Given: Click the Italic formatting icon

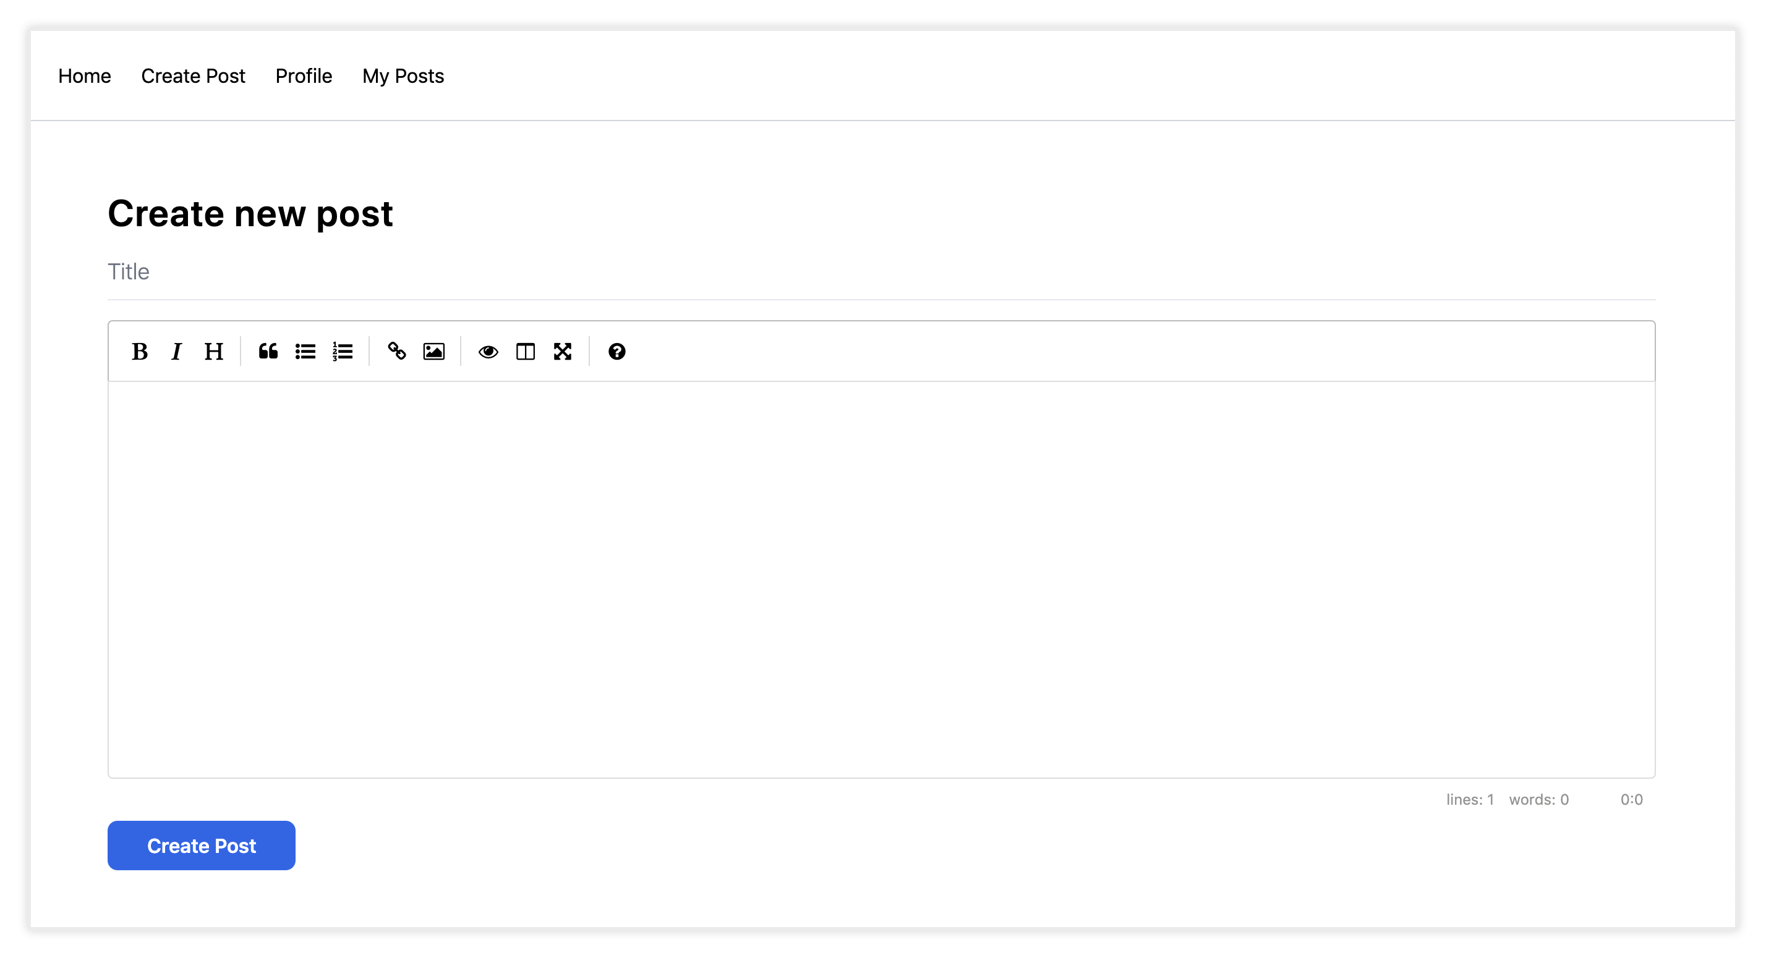Looking at the screenshot, I should [x=176, y=350].
